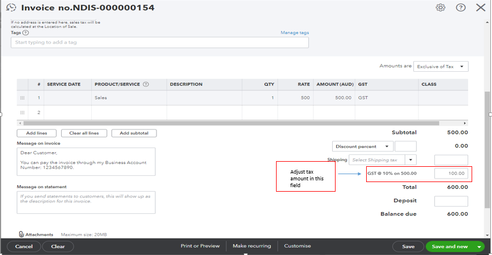Grab the row 1 drag handle icon

[x=23, y=98]
